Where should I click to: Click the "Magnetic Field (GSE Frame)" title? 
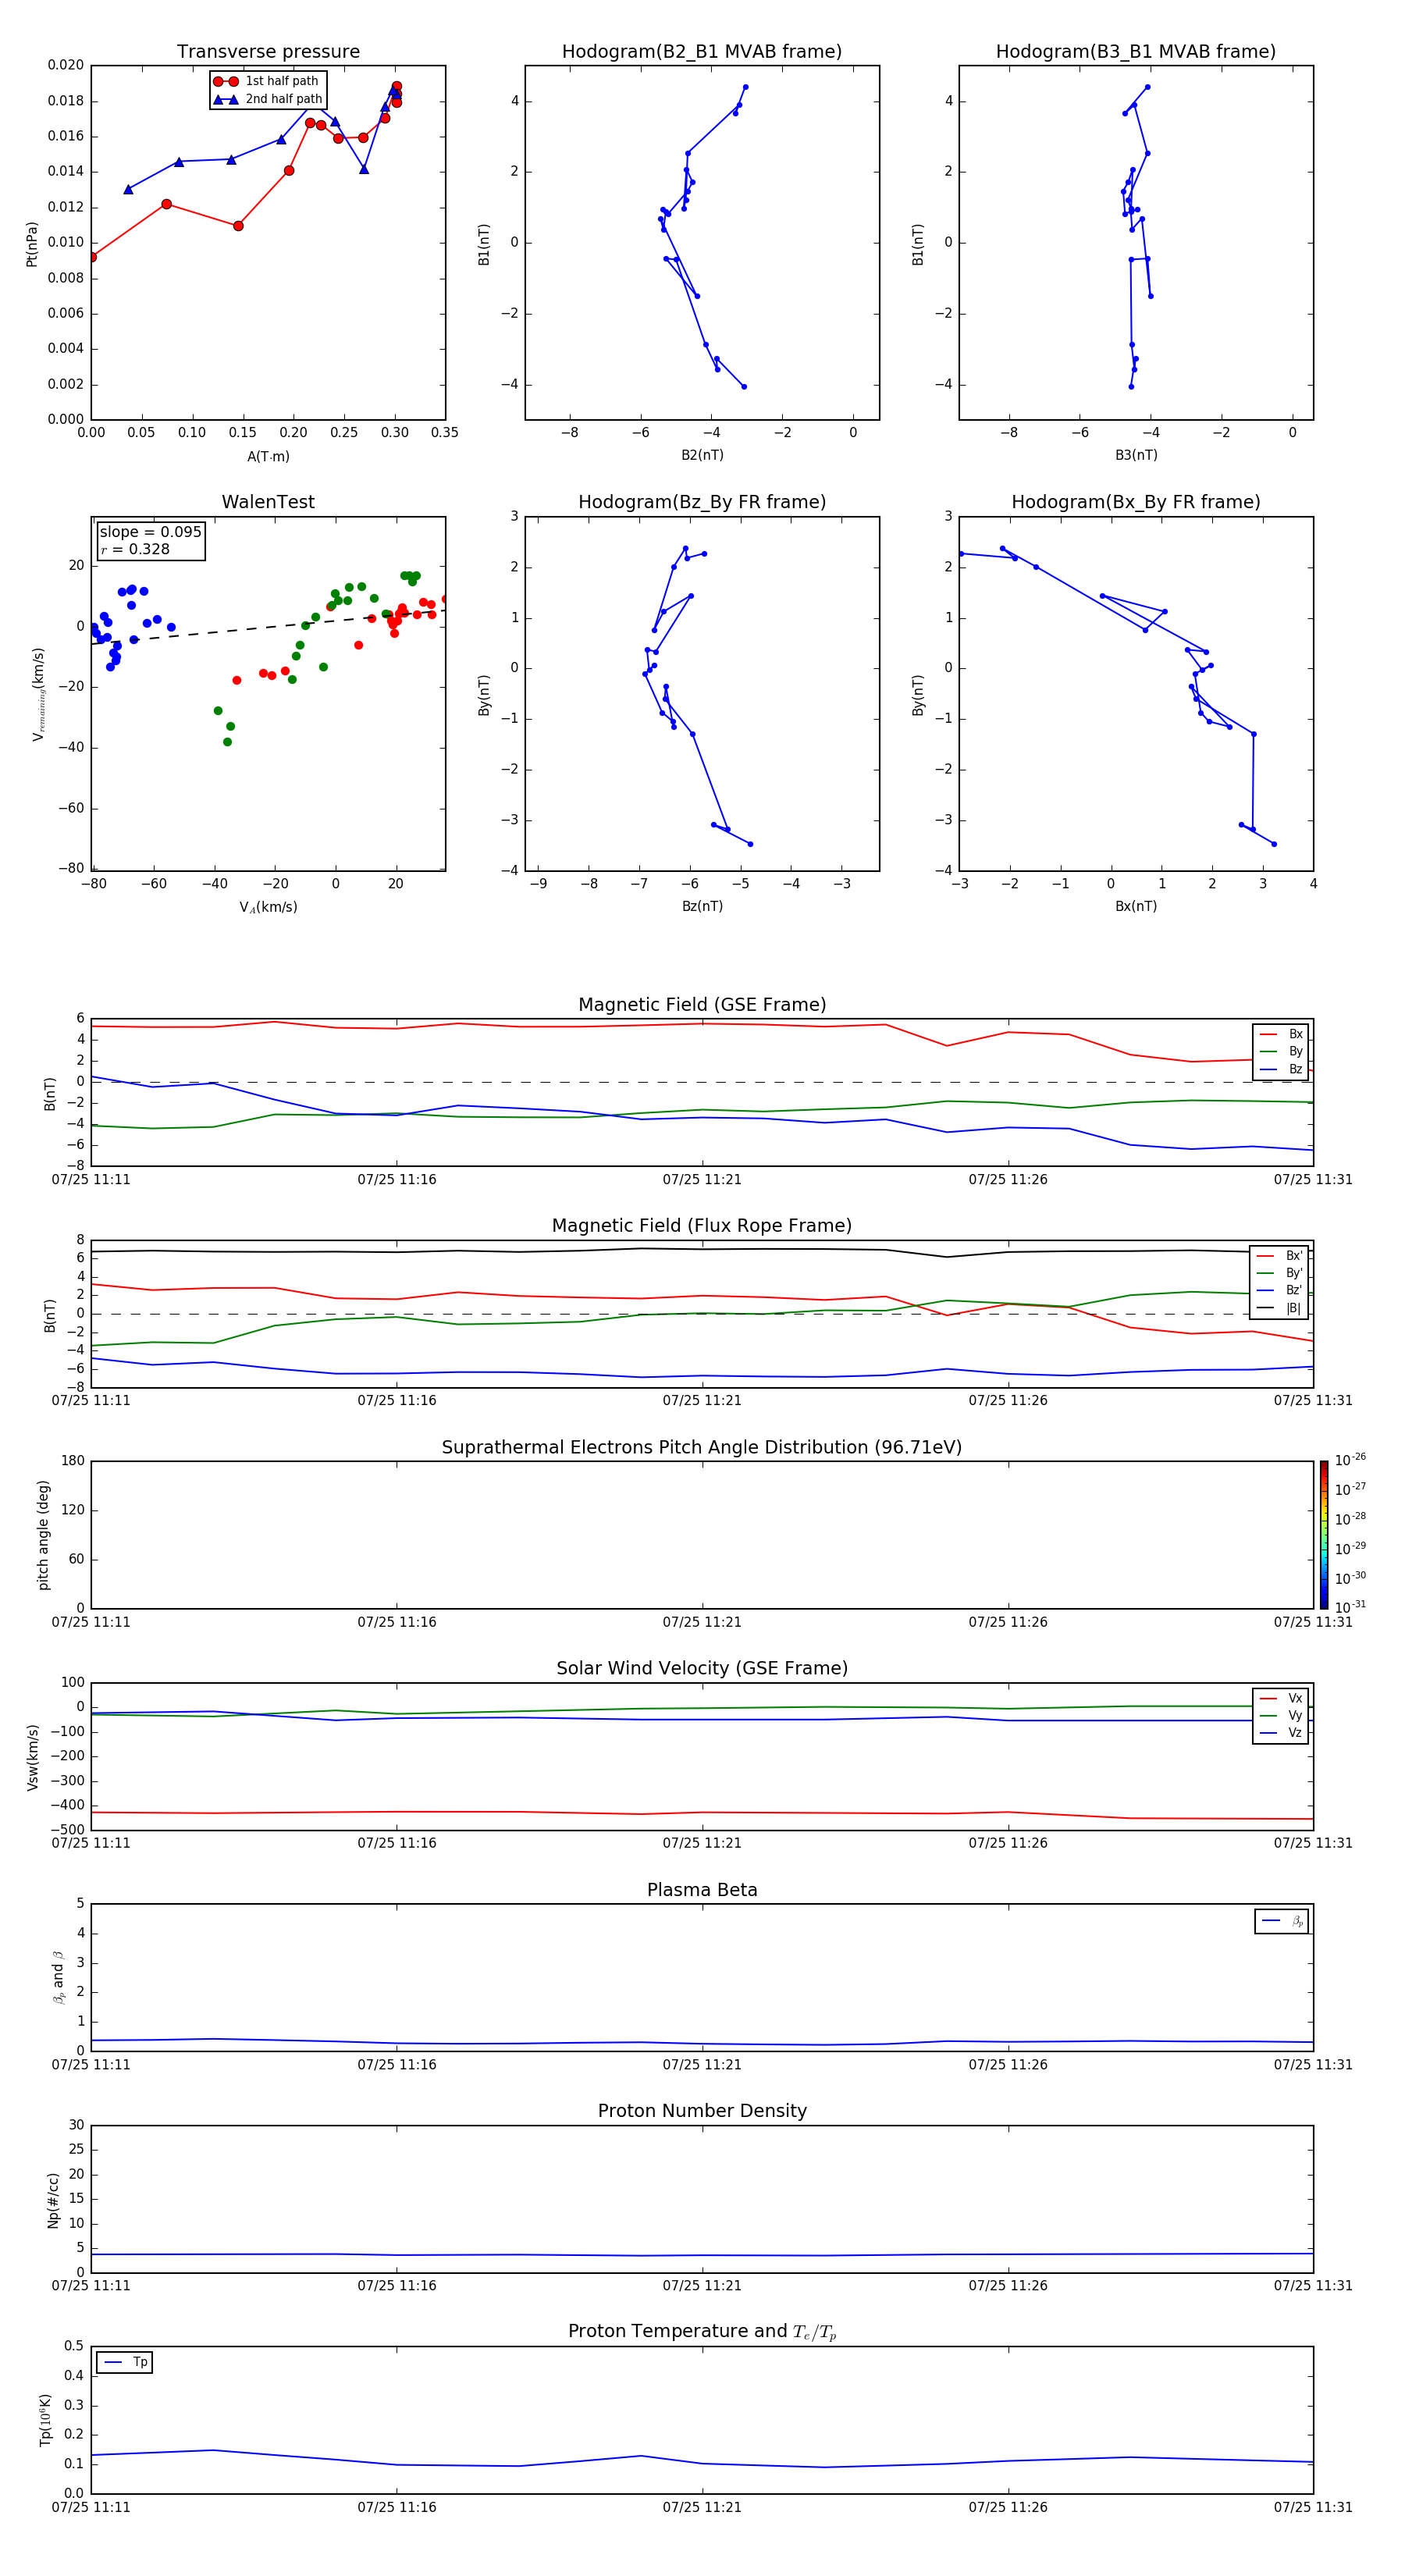[x=702, y=1005]
